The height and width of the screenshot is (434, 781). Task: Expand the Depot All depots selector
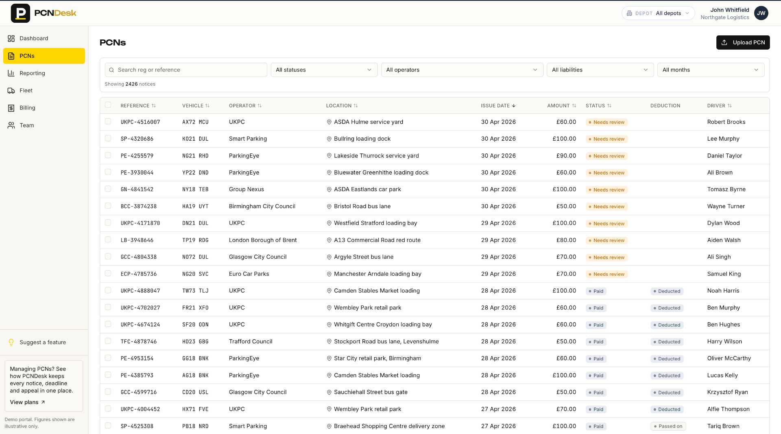click(x=658, y=13)
